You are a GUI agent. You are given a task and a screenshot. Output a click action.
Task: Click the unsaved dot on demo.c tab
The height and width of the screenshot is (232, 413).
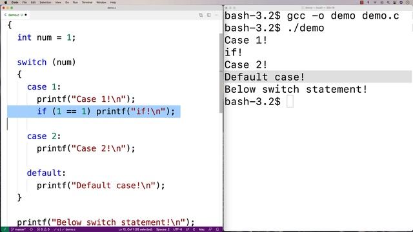point(26,15)
